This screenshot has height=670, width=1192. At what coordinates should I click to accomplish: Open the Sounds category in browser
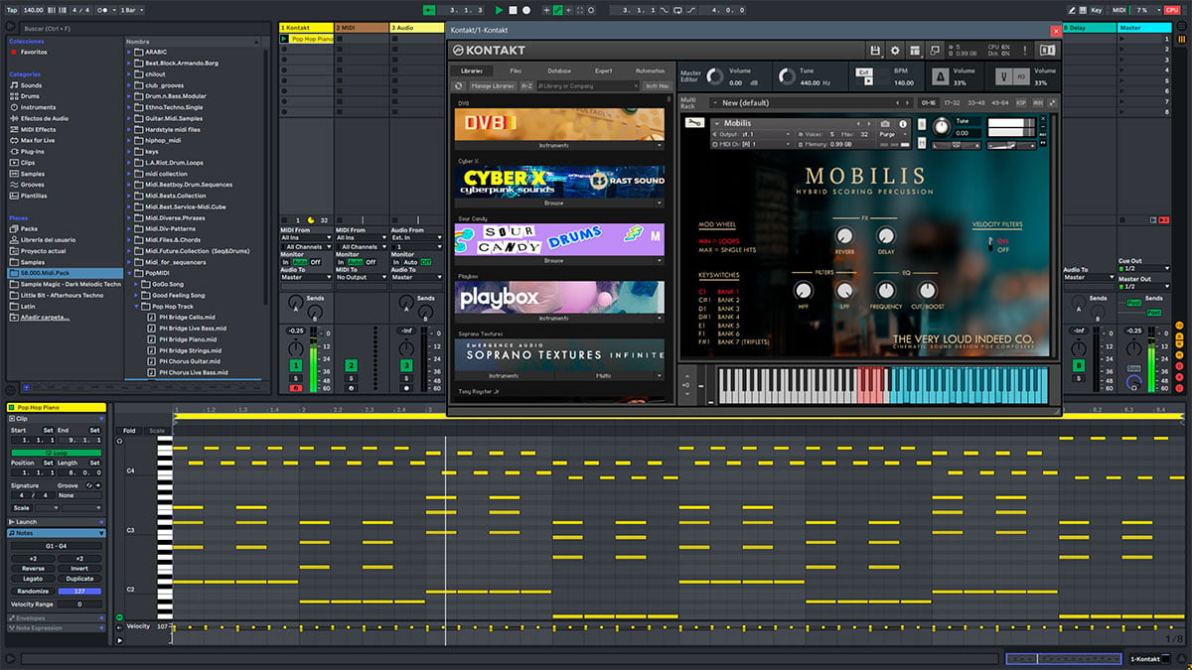31,85
